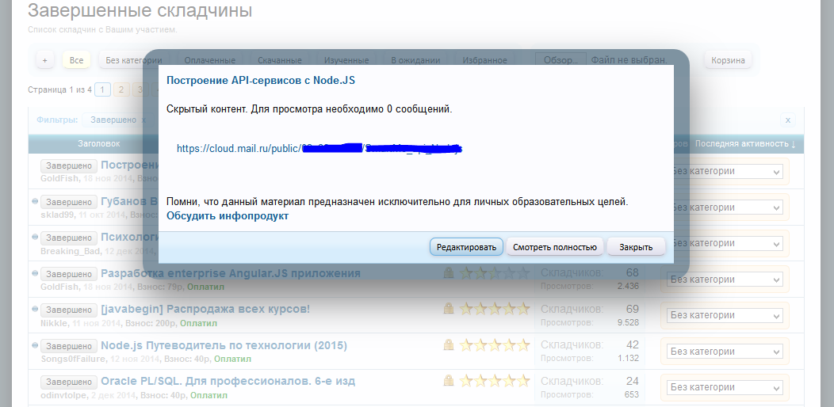Switch to the Избранное tab
This screenshot has width=834, height=407.
[x=484, y=60]
